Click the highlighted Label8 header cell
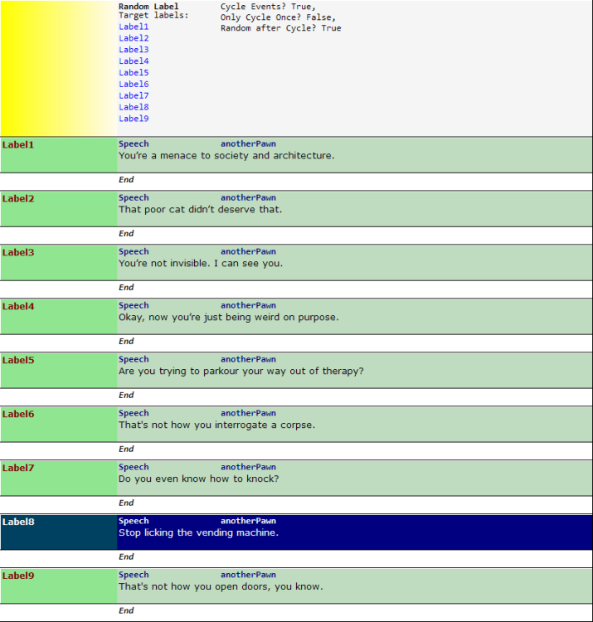This screenshot has width=593, height=622. tap(58, 532)
